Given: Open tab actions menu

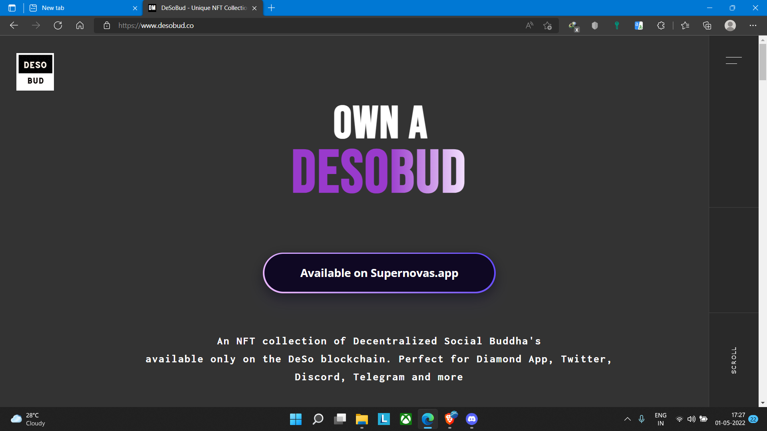Looking at the screenshot, I should pyautogui.click(x=12, y=8).
